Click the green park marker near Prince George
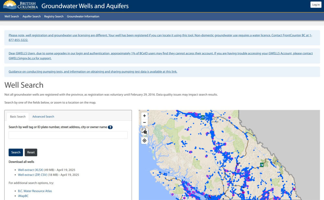Image resolution: width=324 pixels, height=200 pixels. (x=203, y=117)
